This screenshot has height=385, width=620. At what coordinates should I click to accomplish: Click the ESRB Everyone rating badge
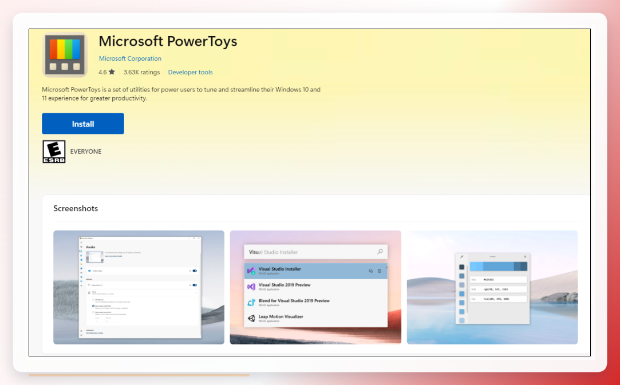point(54,152)
